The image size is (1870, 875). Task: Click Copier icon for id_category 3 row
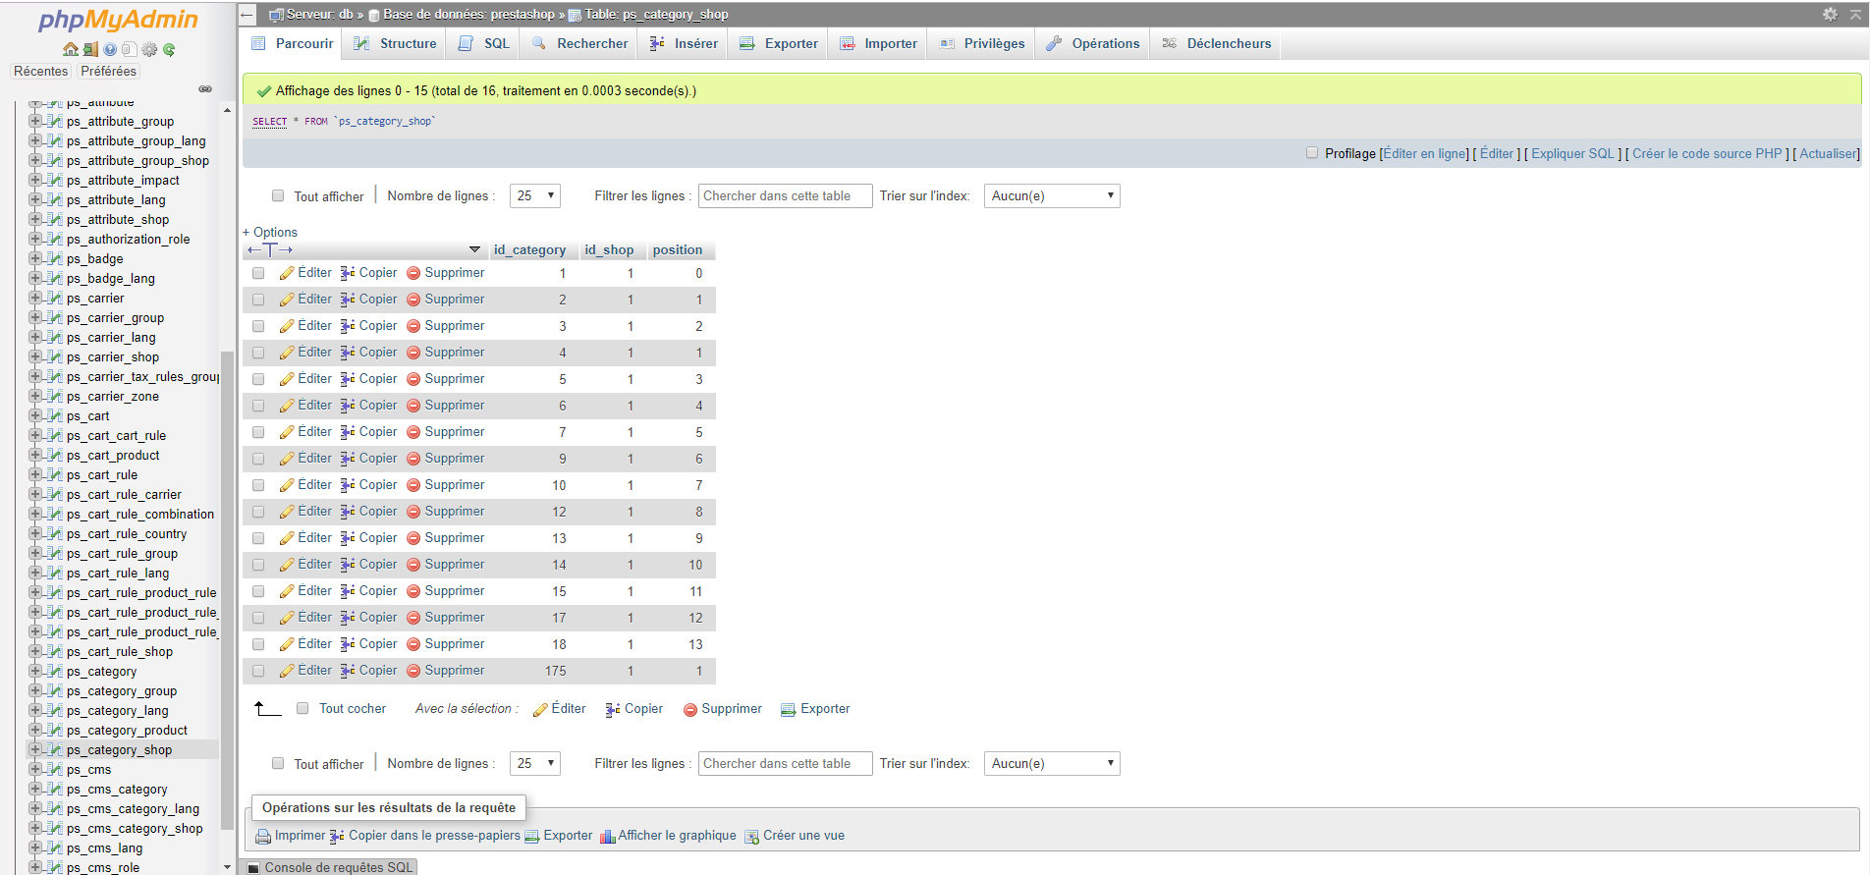point(348,326)
